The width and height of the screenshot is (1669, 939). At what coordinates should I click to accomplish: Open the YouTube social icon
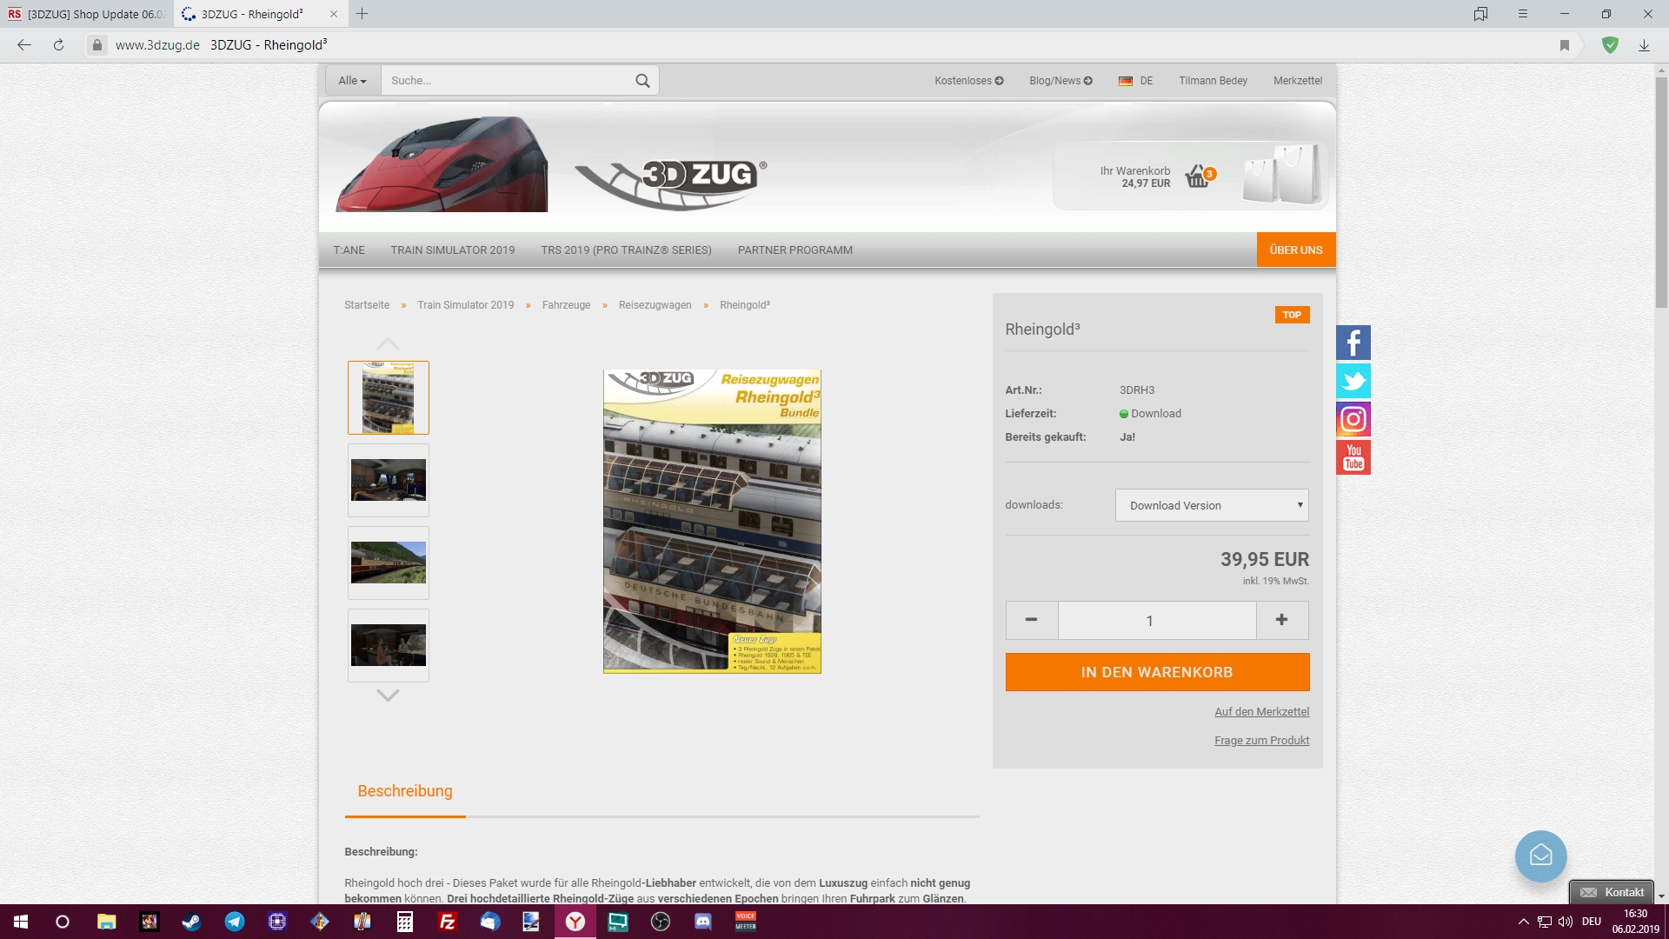(x=1353, y=457)
